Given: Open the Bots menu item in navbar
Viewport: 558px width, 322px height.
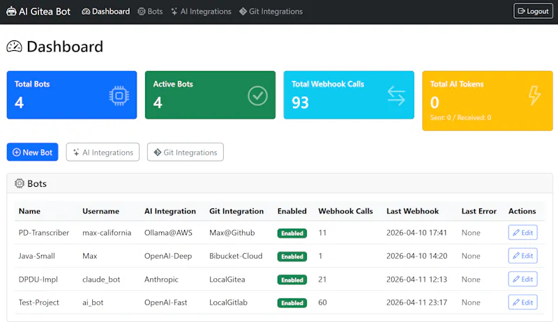Looking at the screenshot, I should (150, 12).
